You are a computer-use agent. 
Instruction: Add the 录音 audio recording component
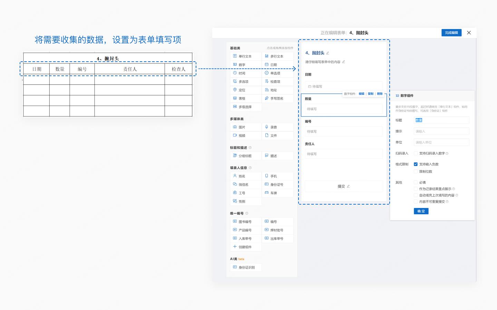coord(273,127)
